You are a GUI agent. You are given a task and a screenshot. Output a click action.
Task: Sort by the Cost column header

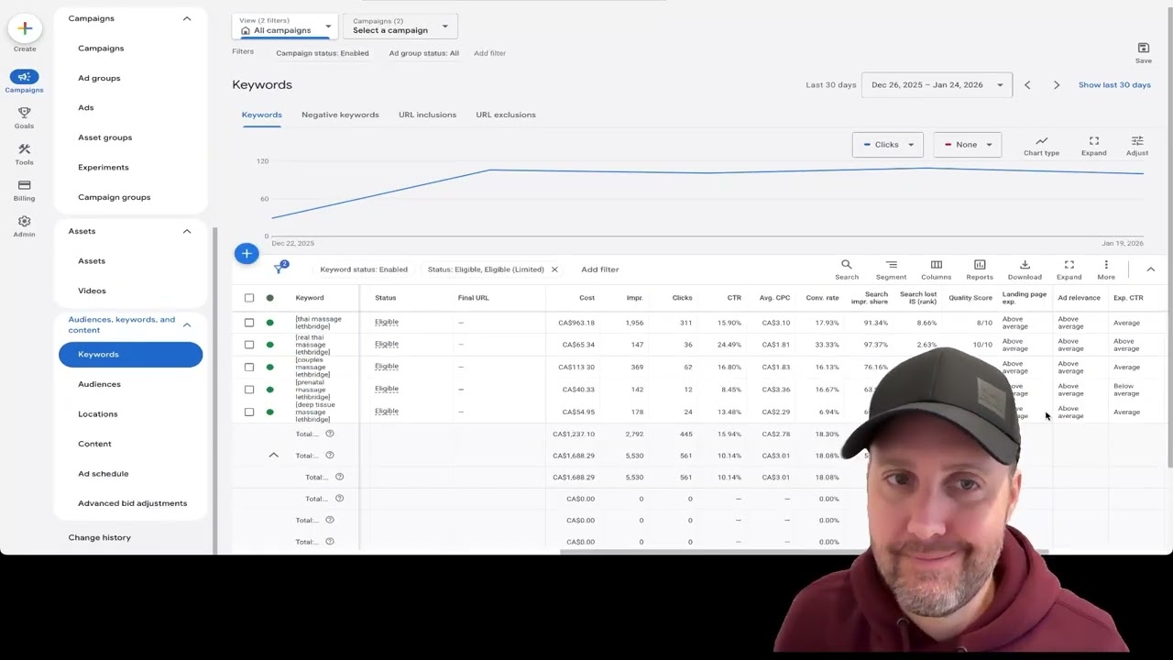[586, 298]
